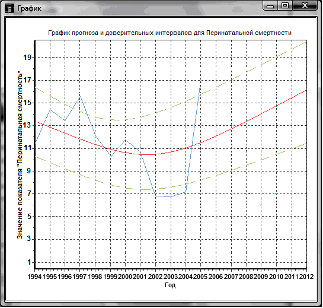Click the 2012 label on the year axis
The width and height of the screenshot is (323, 308).
click(x=306, y=277)
